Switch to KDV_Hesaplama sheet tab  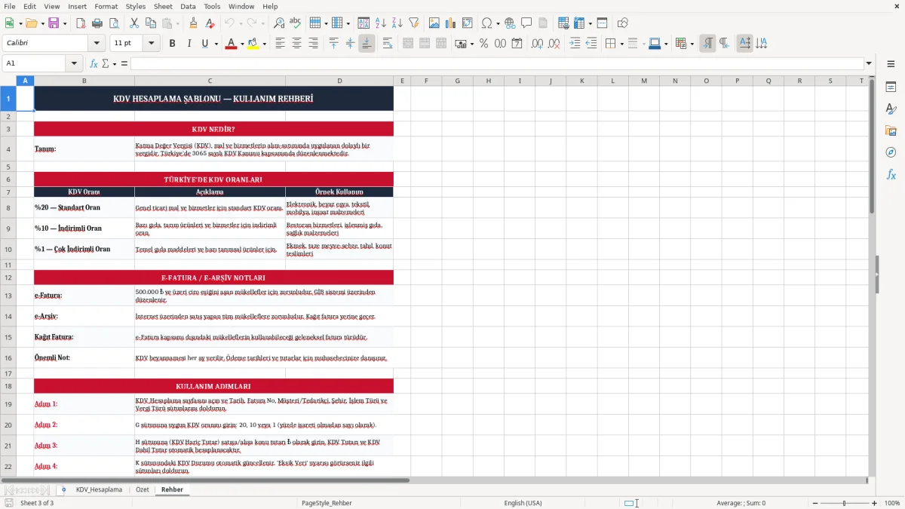point(99,490)
